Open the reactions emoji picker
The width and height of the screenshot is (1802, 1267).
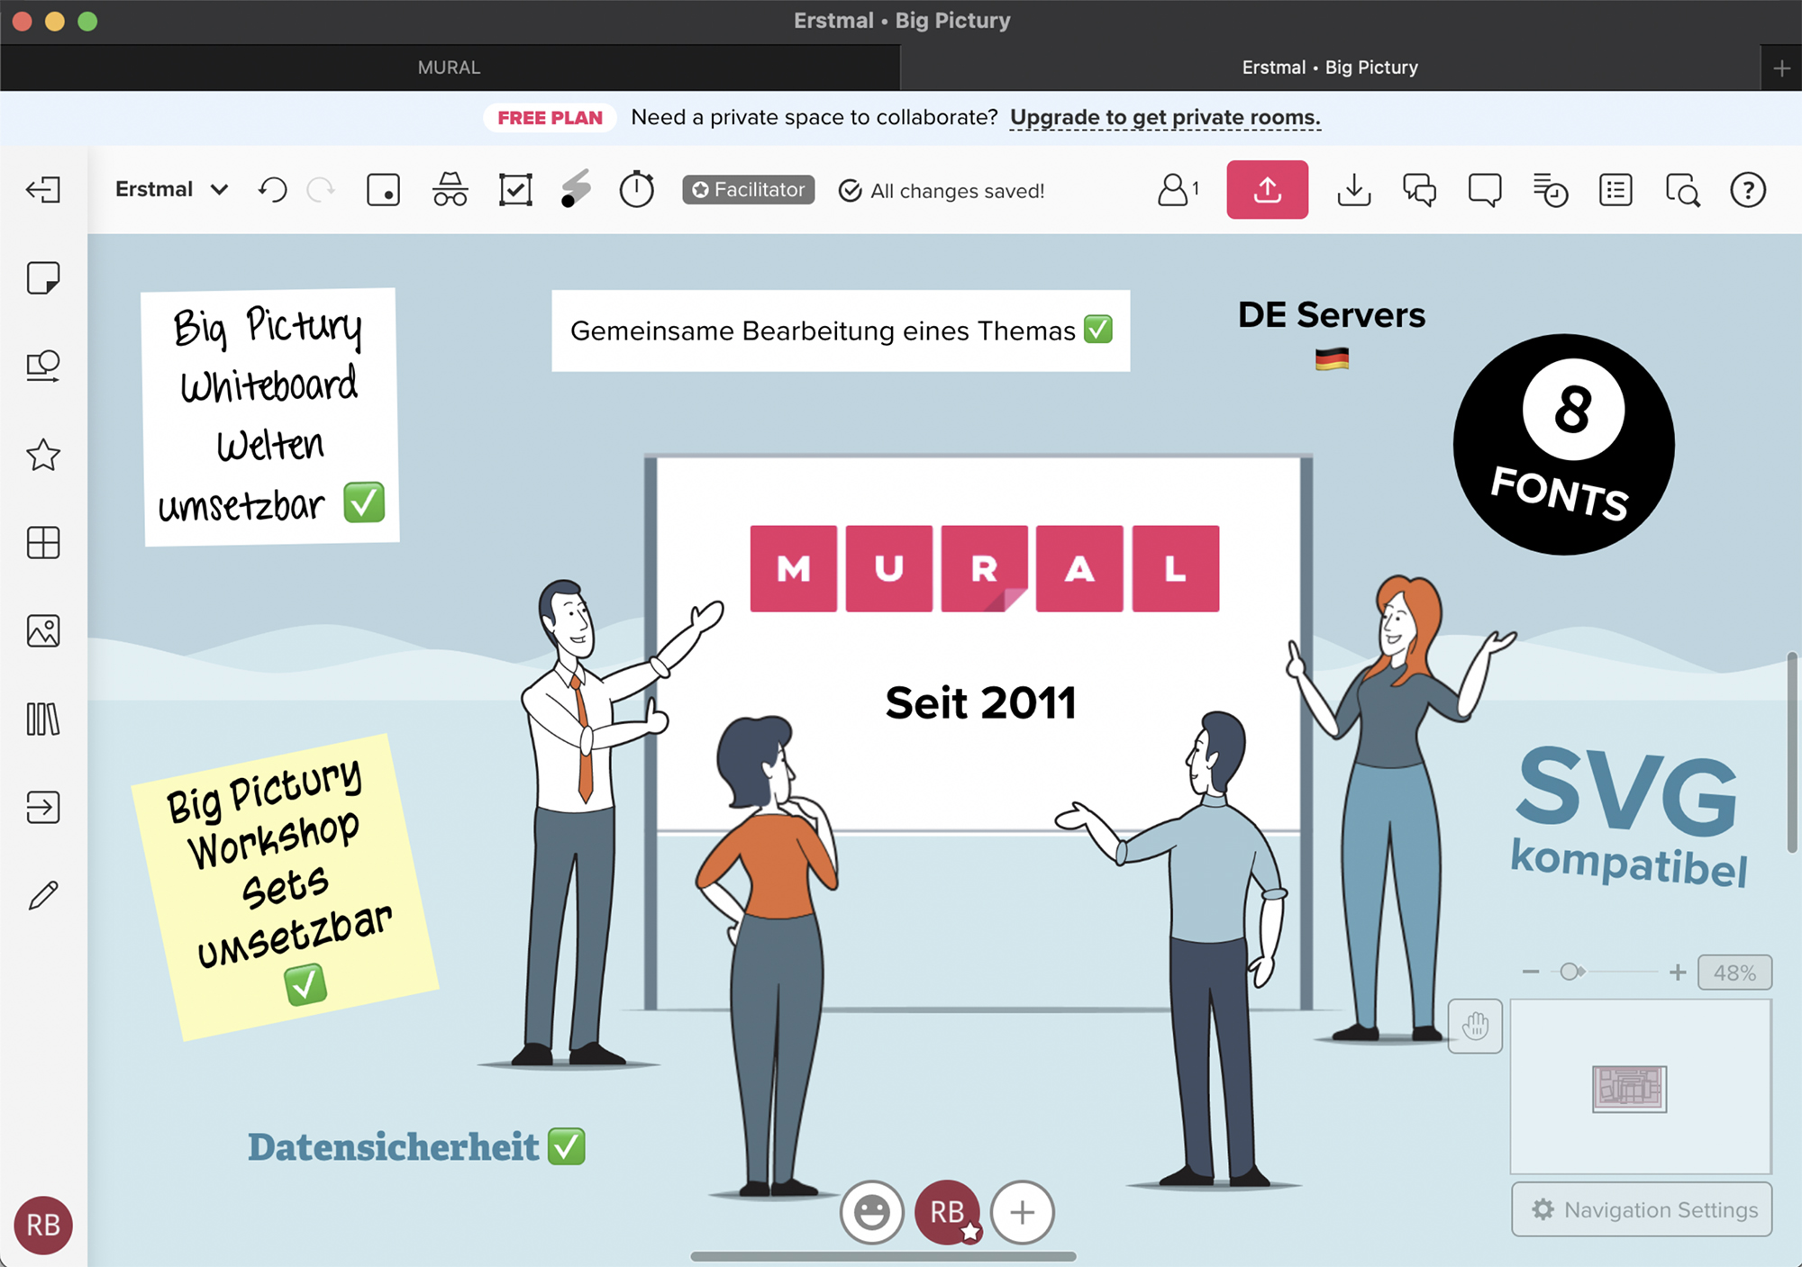[871, 1212]
